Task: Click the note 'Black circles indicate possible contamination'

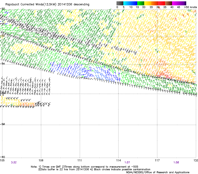Action: 122,169
